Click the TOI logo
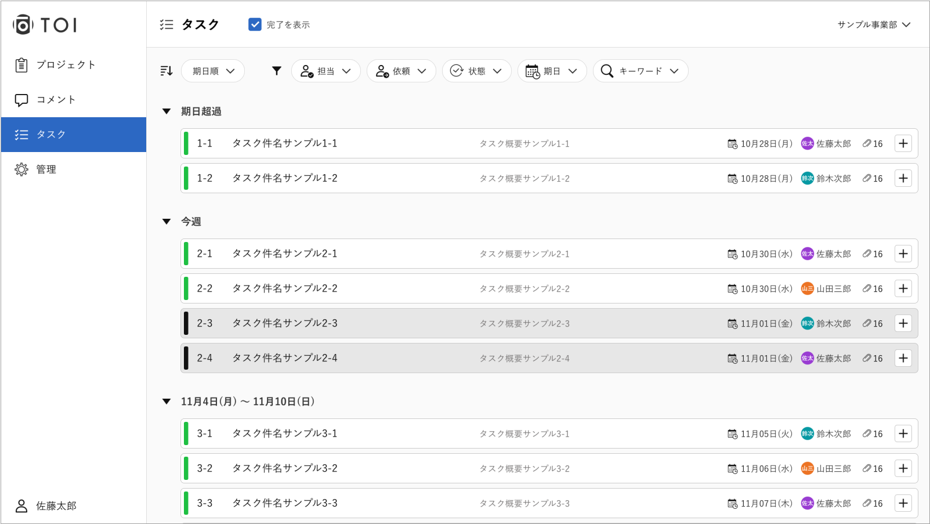 45,25
